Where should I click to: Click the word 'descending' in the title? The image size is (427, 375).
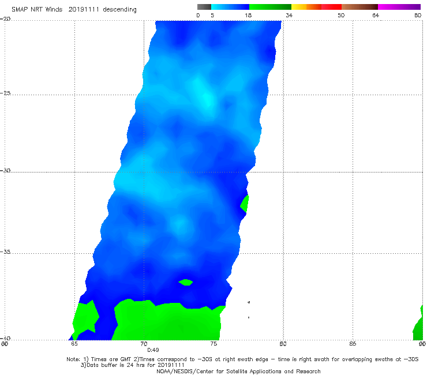point(120,10)
